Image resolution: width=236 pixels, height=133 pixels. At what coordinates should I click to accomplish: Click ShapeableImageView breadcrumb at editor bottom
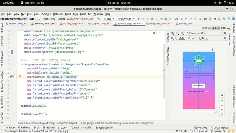(117, 123)
